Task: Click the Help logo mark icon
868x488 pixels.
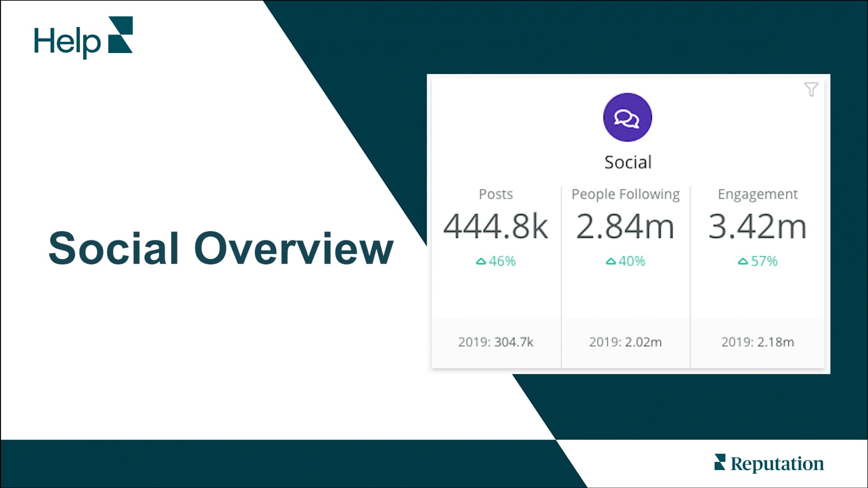Action: click(x=121, y=35)
